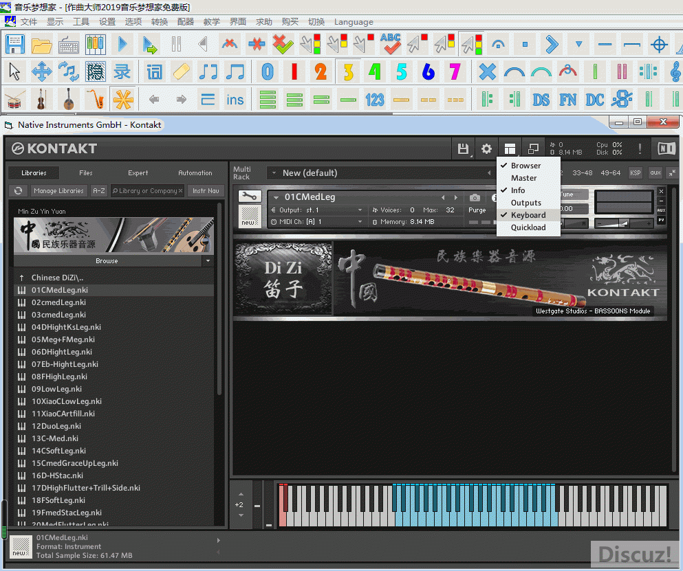Uncheck Keyboard in the workspace menu

(x=528, y=215)
